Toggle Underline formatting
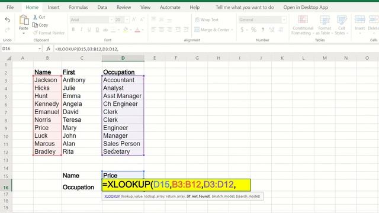Image resolution: width=379 pixels, height=213 pixels. (x=89, y=30)
